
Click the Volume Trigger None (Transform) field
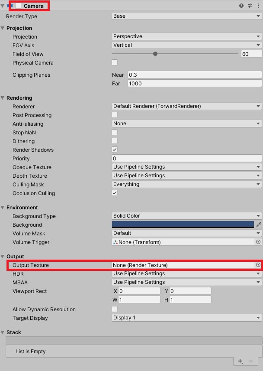[x=183, y=242]
